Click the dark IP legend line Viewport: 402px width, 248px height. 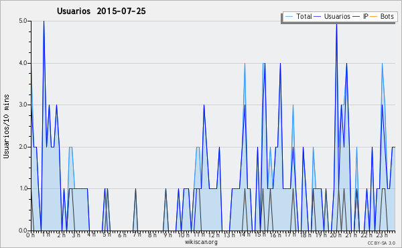[356, 17]
